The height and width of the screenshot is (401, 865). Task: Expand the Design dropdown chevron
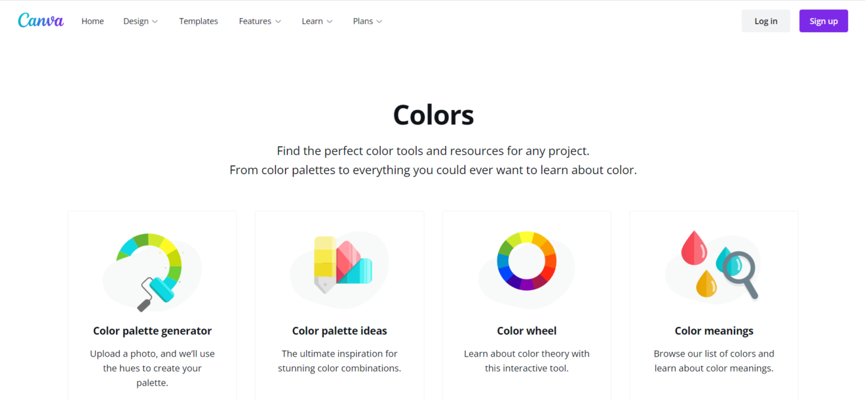point(155,22)
